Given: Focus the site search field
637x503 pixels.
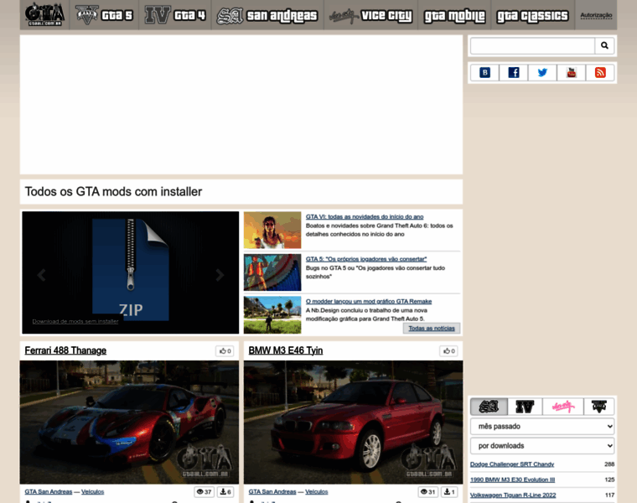Looking at the screenshot, I should (x=532, y=45).
